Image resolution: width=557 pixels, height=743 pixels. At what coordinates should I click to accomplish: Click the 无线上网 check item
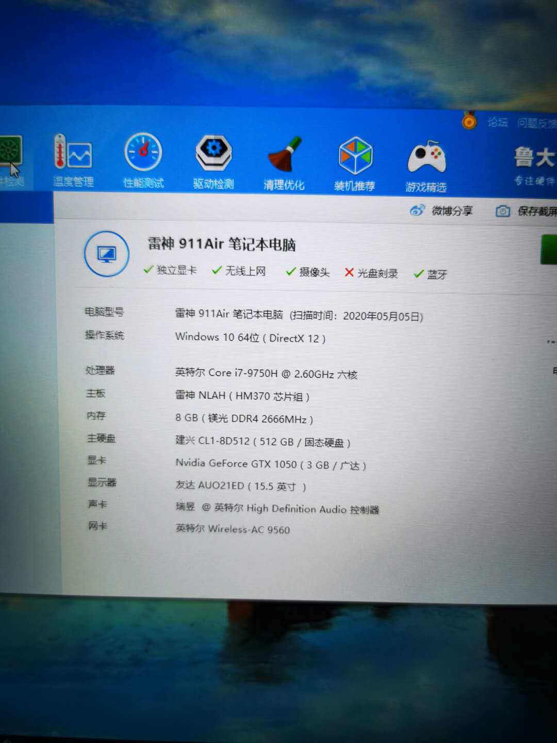[239, 271]
